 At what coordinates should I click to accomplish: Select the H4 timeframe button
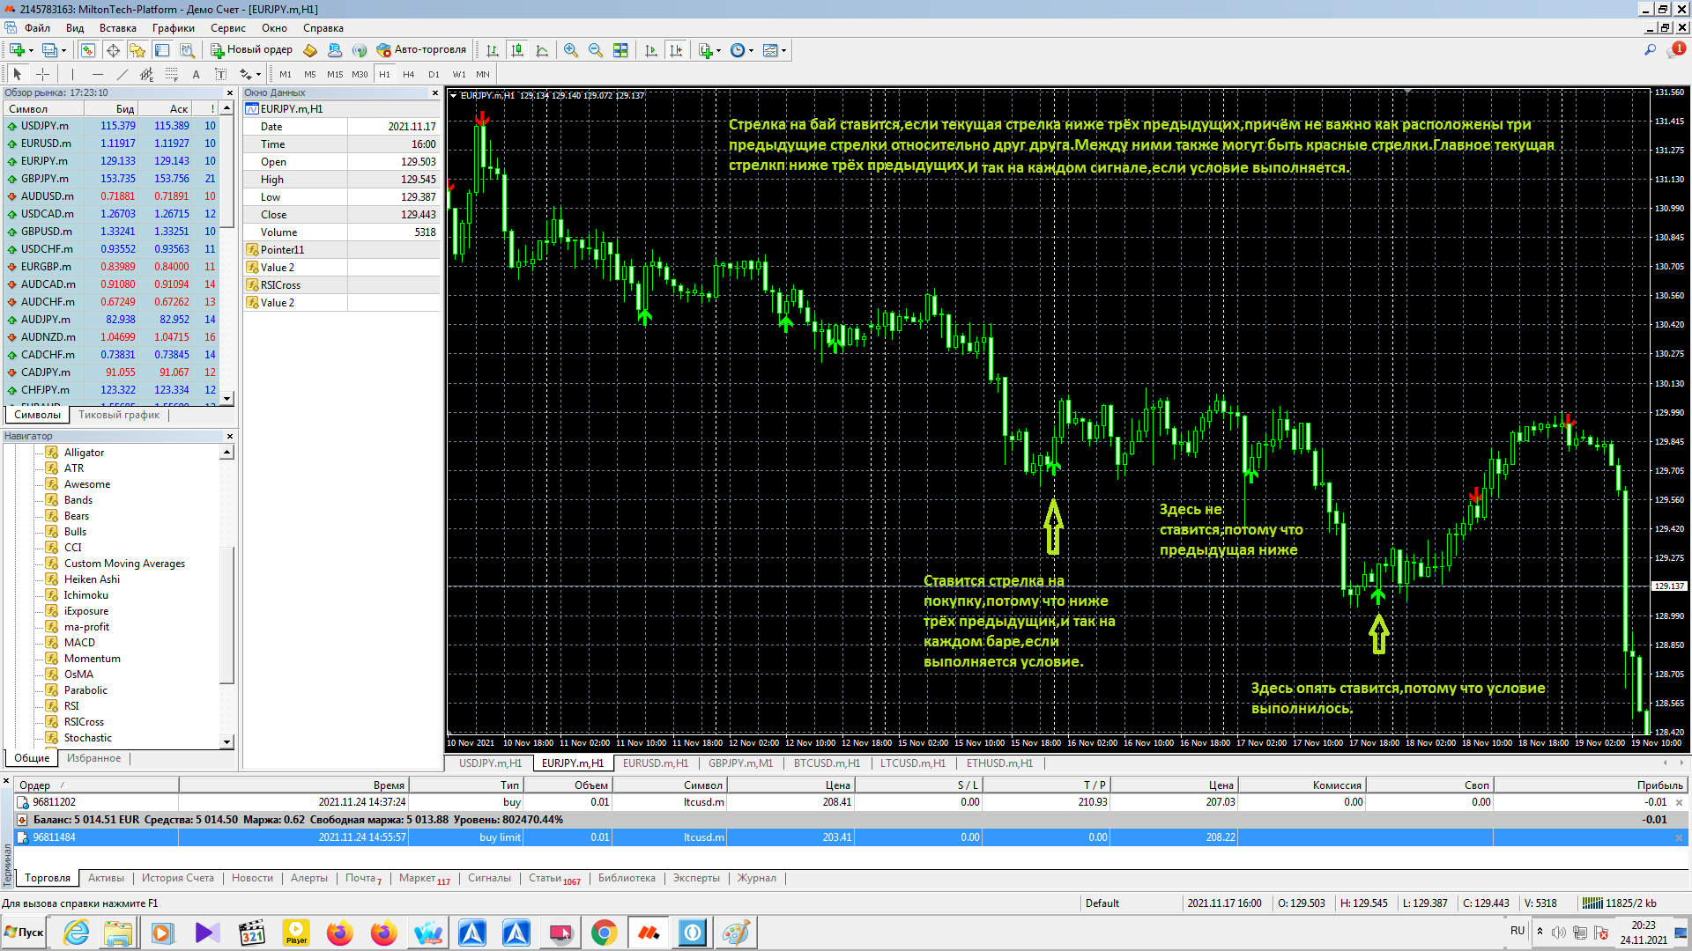click(408, 74)
